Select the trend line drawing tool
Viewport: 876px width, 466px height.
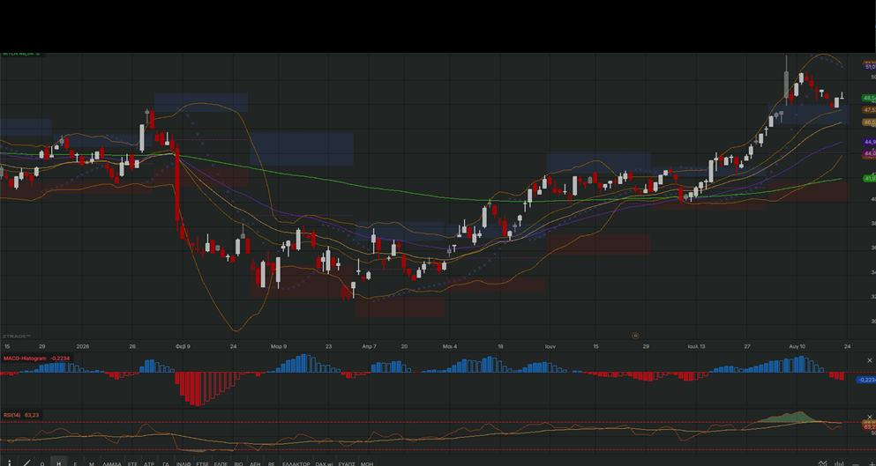pos(26,463)
